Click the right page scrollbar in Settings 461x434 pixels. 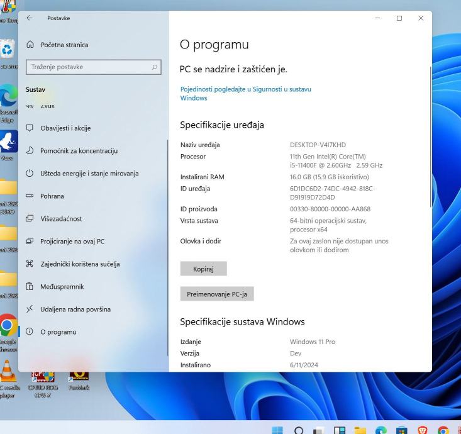[431, 136]
